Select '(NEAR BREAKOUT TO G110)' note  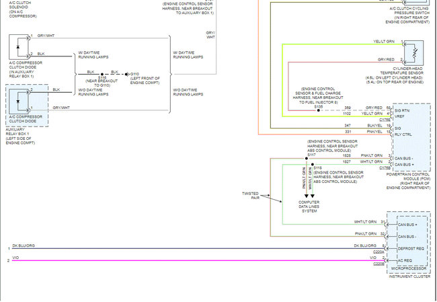coord(102,83)
